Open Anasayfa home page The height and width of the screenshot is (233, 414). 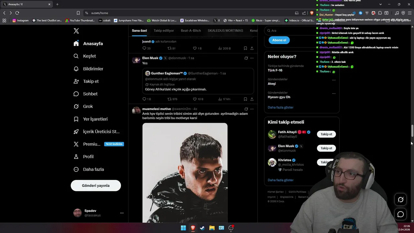pyautogui.click(x=88, y=43)
